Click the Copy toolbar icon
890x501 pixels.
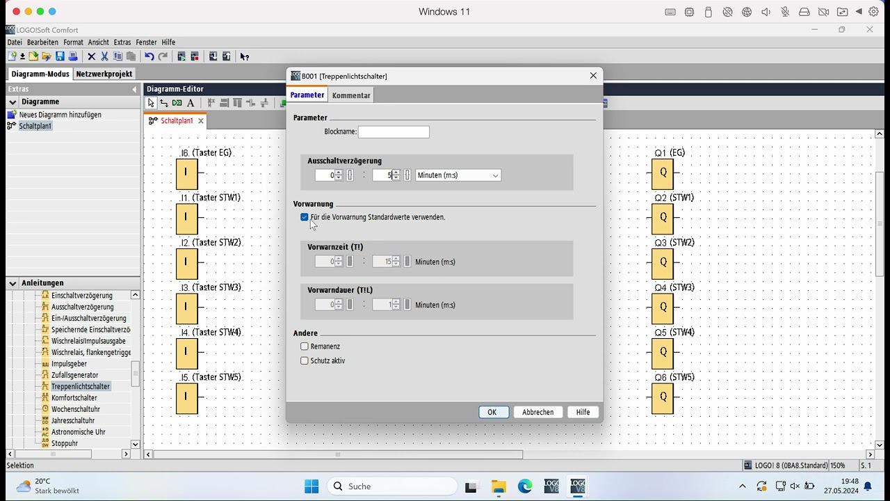point(118,56)
